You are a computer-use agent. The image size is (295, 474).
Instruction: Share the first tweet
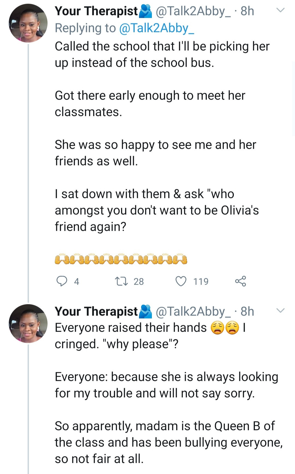pyautogui.click(x=240, y=281)
